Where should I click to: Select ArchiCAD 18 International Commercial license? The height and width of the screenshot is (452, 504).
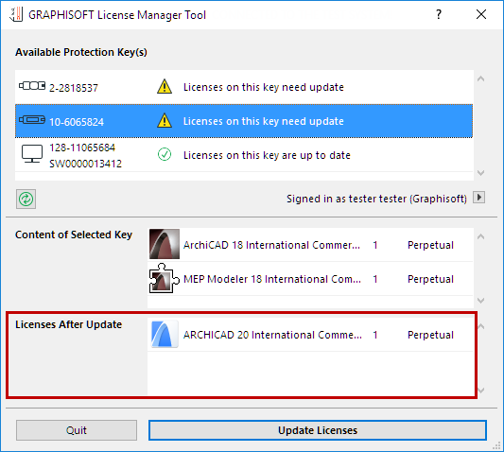pyautogui.click(x=271, y=245)
